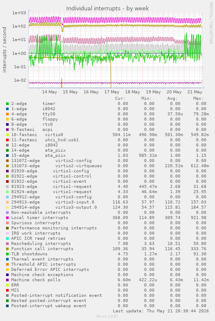The image size is (215, 321).
Task: Click the green timer legend swatch
Action: (7, 104)
